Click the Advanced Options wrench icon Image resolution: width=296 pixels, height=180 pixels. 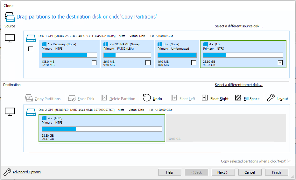click(x=7, y=172)
